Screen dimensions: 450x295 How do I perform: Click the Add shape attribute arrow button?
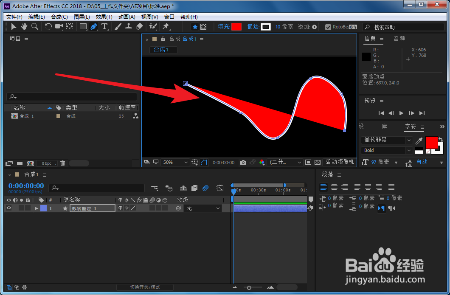[314, 27]
